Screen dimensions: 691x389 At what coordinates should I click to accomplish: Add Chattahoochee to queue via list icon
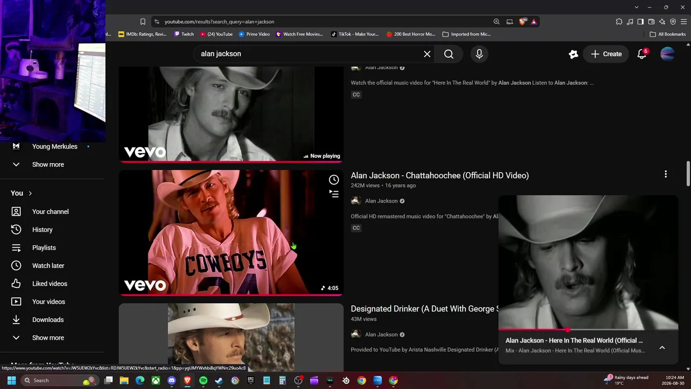[x=334, y=194]
